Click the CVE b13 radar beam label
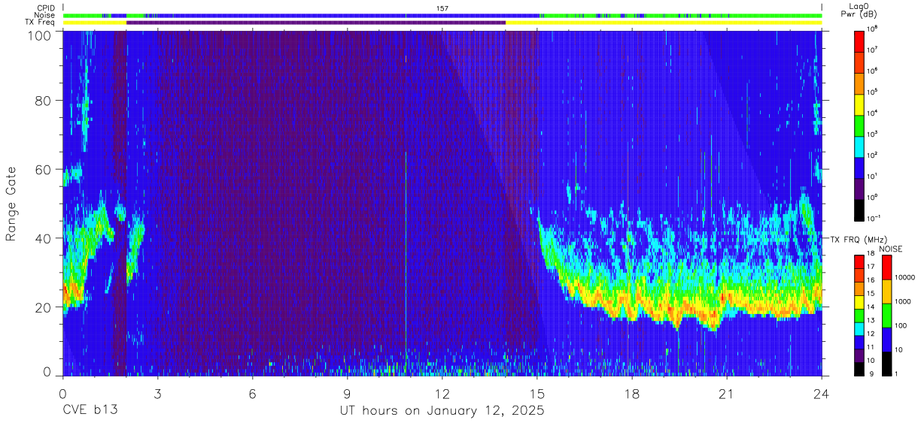This screenshot has width=924, height=426. point(90,411)
